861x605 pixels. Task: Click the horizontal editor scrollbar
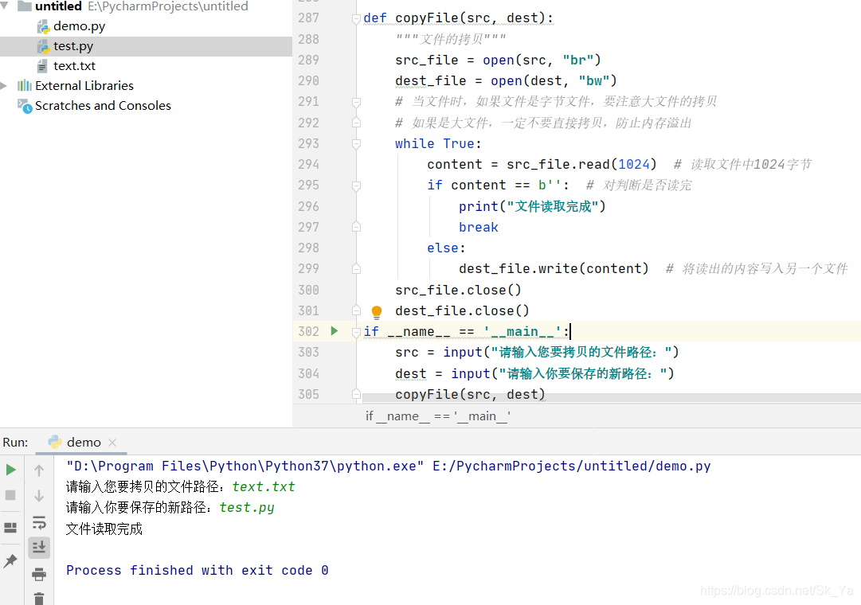point(612,397)
